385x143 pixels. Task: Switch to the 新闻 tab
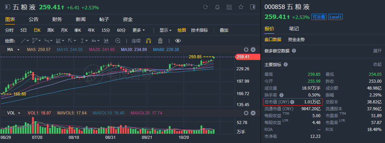(81, 19)
